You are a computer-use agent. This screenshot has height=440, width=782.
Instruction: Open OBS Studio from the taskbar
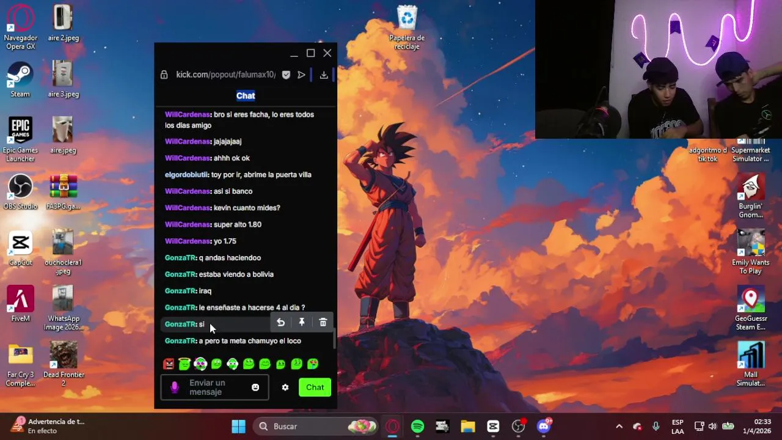(519, 427)
